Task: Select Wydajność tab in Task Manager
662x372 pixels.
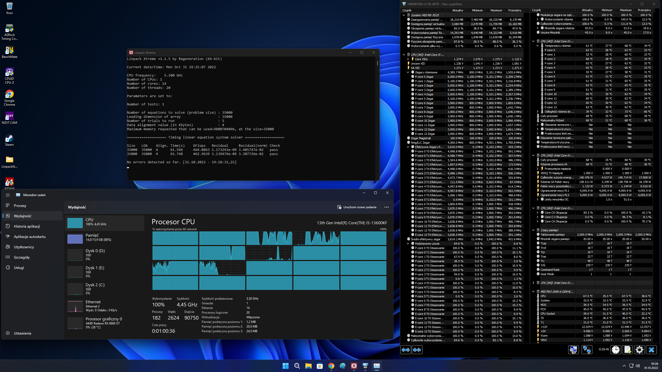Action: pos(33,216)
